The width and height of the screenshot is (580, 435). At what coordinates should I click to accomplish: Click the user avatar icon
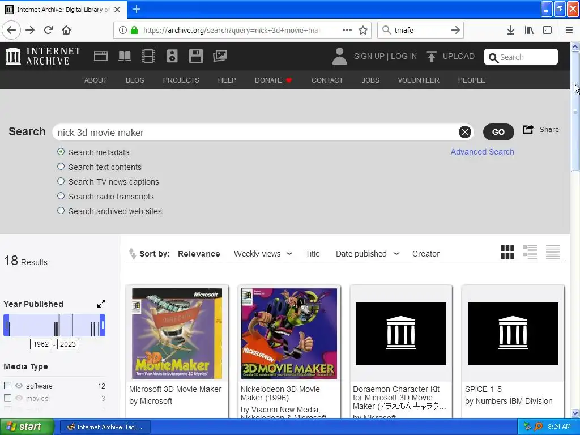coord(339,56)
